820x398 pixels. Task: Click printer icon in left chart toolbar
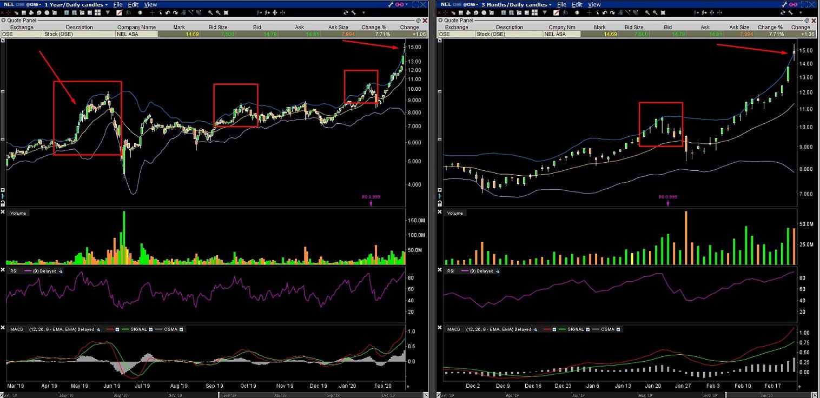coord(31,12)
